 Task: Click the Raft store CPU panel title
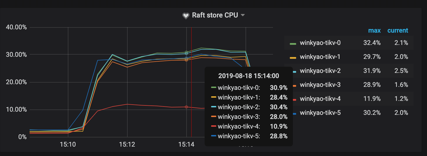(215, 15)
